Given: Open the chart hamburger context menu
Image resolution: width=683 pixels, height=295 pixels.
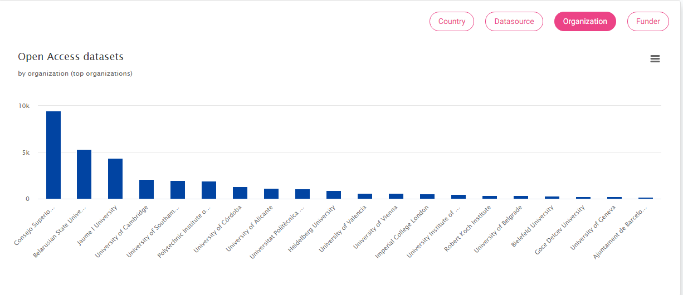Looking at the screenshot, I should (x=655, y=59).
